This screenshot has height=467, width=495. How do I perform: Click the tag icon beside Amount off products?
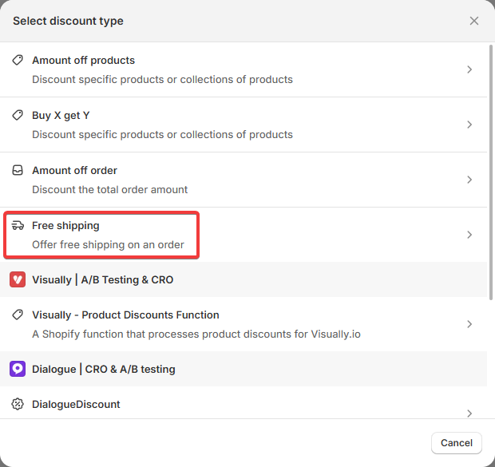pos(18,60)
